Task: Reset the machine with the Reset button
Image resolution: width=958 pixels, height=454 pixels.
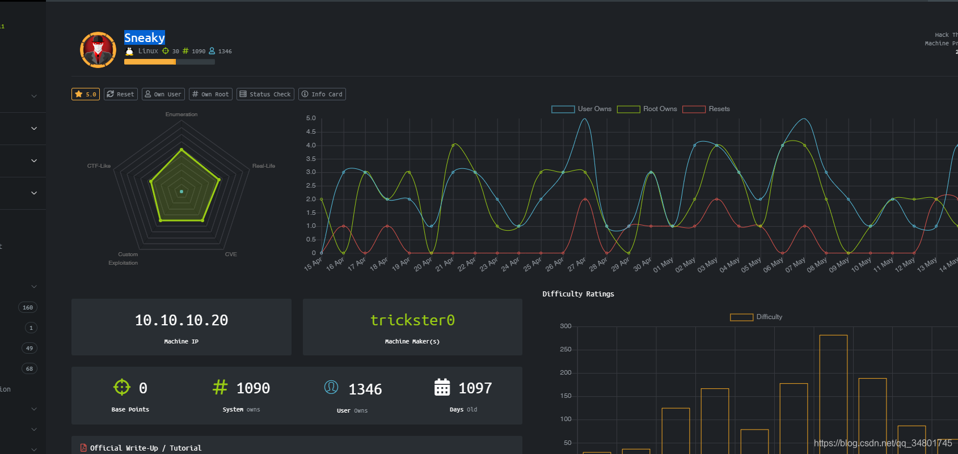Action: 121,94
